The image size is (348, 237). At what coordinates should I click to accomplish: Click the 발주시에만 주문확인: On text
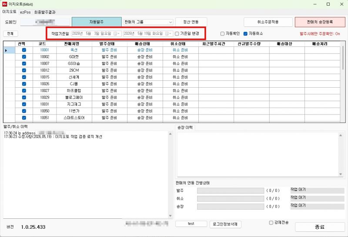320,34
